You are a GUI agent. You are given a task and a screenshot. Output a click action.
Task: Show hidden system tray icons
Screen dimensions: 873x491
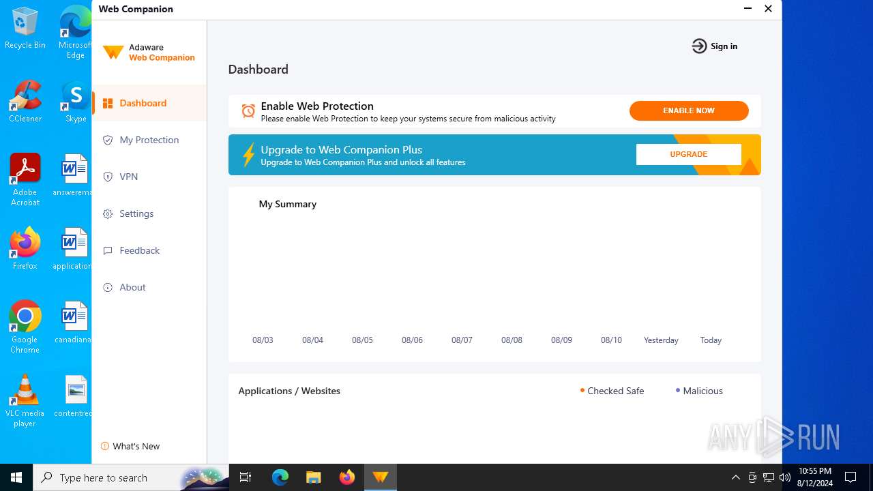[735, 477]
